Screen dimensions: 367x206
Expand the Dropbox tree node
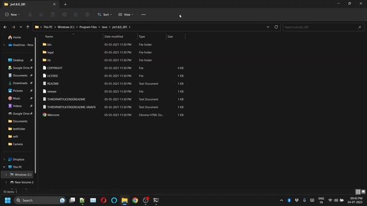pos(4,159)
